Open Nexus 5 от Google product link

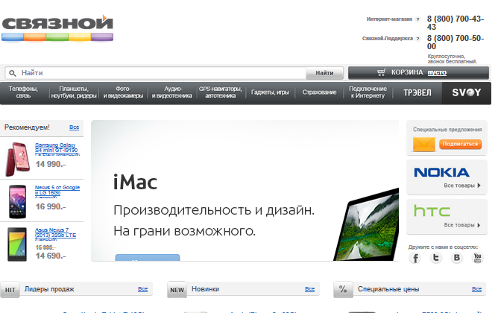click(57, 192)
